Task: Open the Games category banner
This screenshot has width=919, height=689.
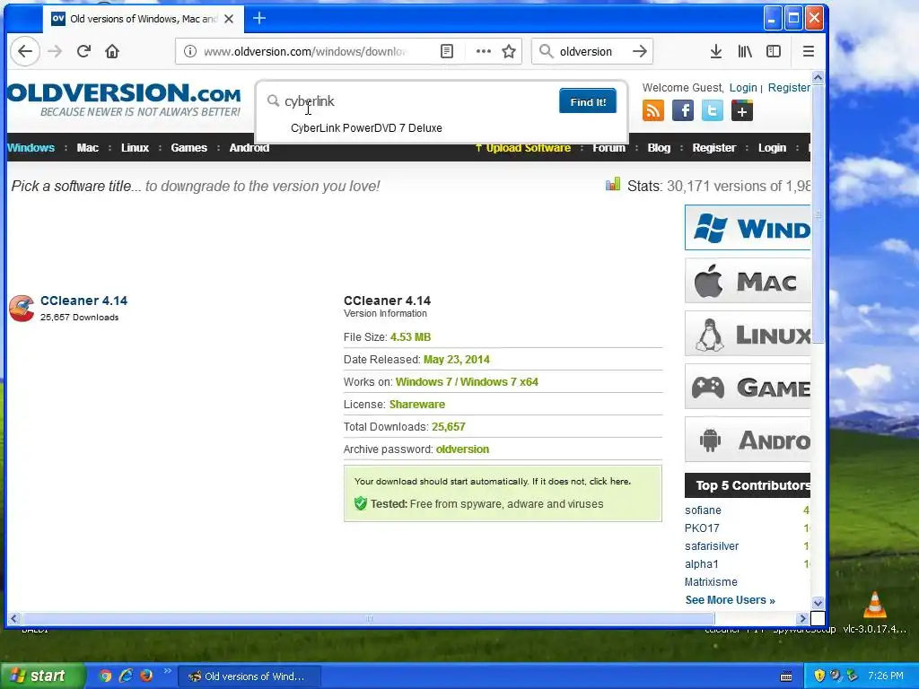Action: [748, 387]
